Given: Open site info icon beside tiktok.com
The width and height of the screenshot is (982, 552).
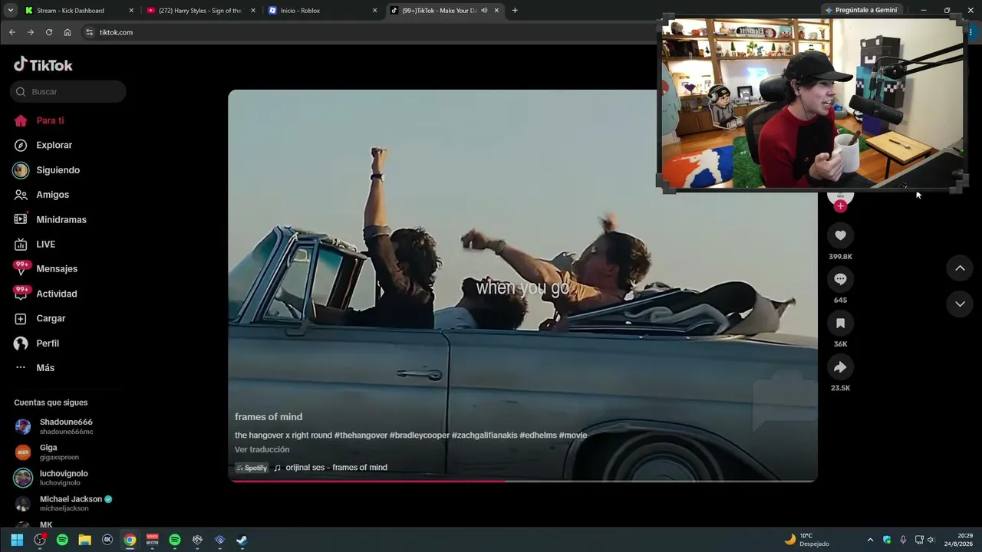Looking at the screenshot, I should point(89,32).
